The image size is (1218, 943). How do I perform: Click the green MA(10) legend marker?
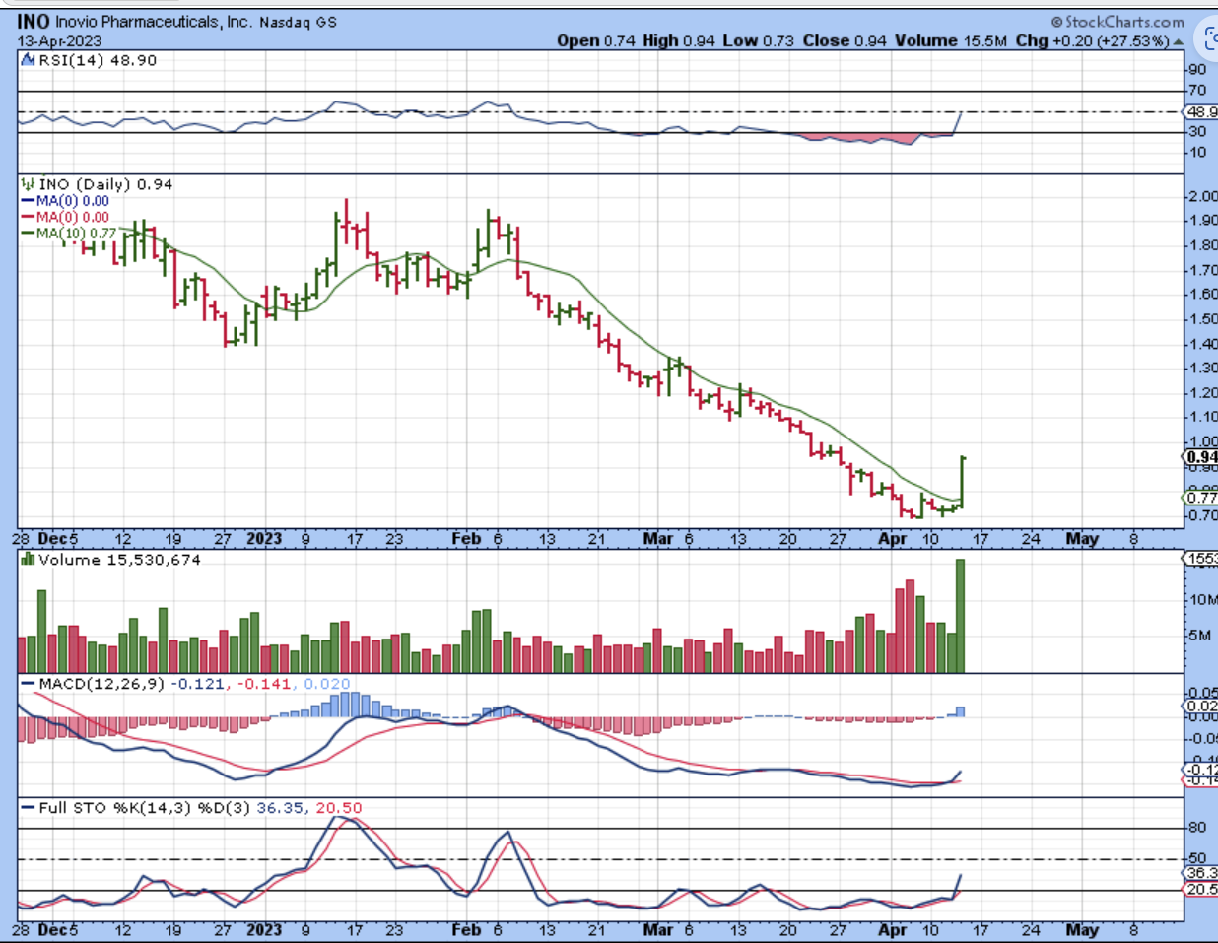click(28, 234)
